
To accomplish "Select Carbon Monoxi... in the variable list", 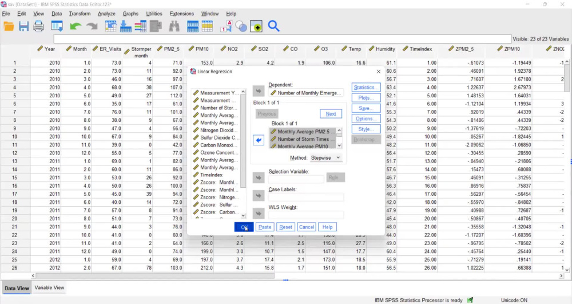I will (216, 145).
